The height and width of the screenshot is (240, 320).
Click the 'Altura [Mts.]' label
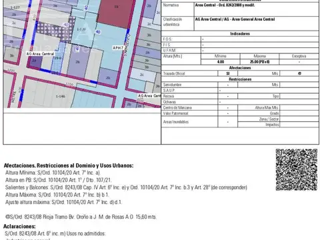click(173, 56)
